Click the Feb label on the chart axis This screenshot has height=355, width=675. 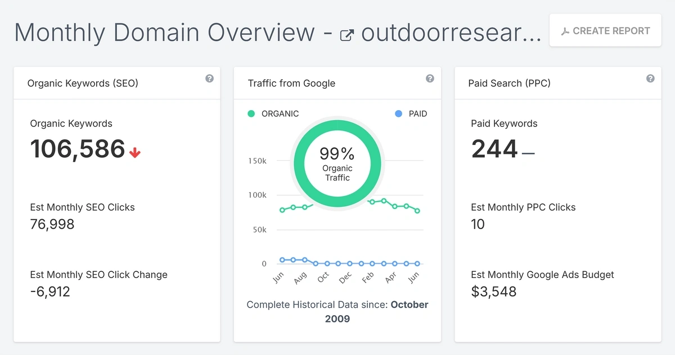click(368, 277)
